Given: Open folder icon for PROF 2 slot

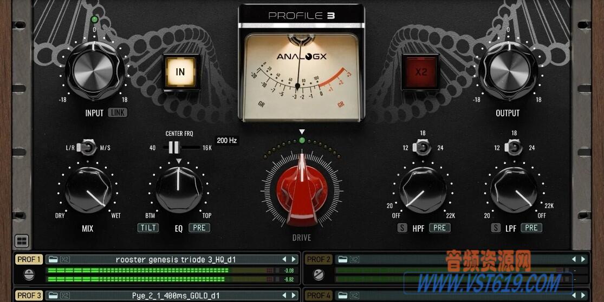Looking at the screenshot, I should tap(342, 259).
